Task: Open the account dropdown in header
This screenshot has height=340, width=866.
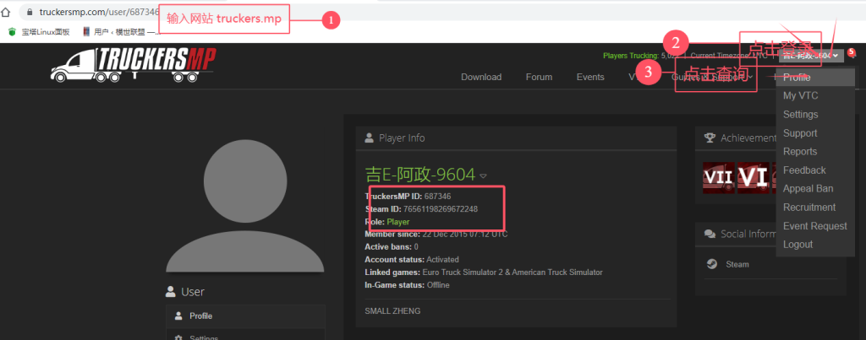Action: tap(811, 55)
